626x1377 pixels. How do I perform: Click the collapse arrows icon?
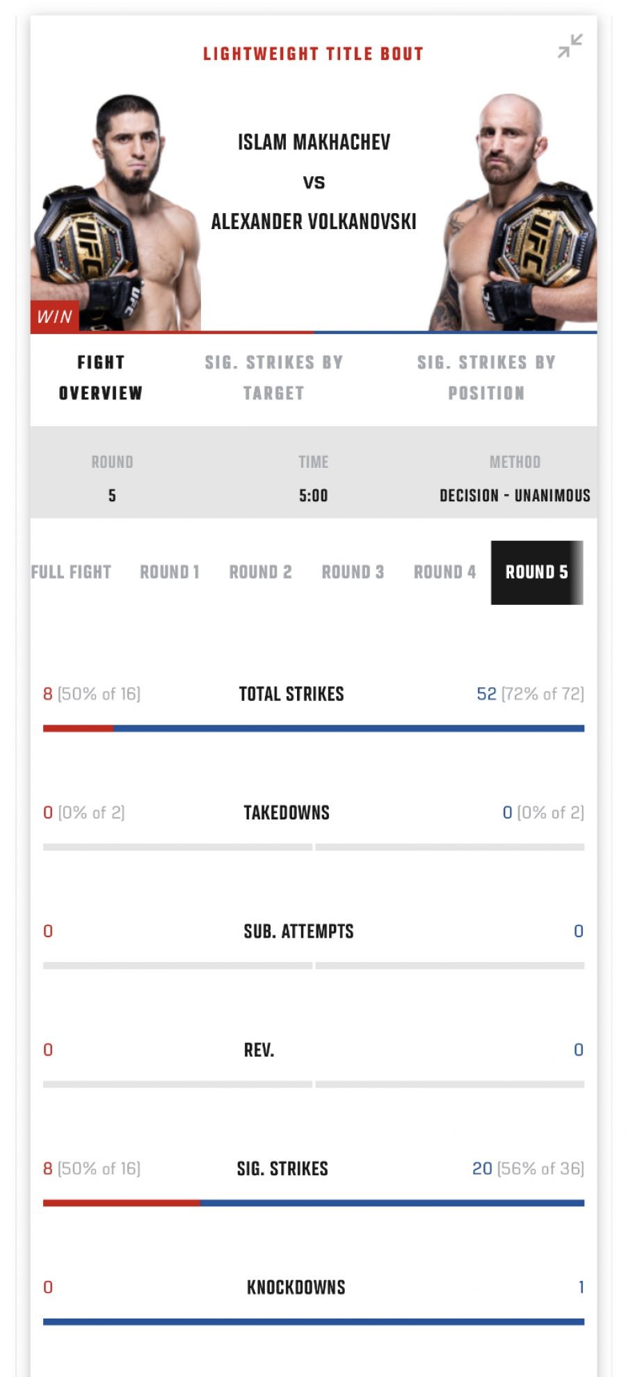click(x=570, y=46)
